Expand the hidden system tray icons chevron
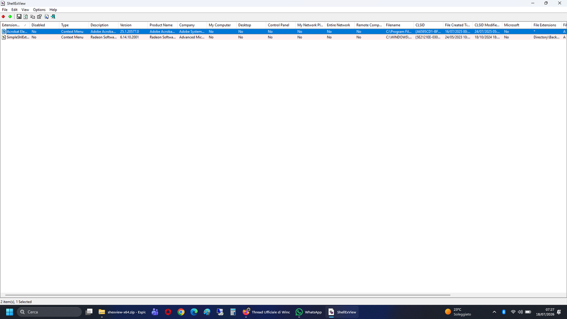Screen dimensions: 567x319 pyautogui.click(x=494, y=312)
